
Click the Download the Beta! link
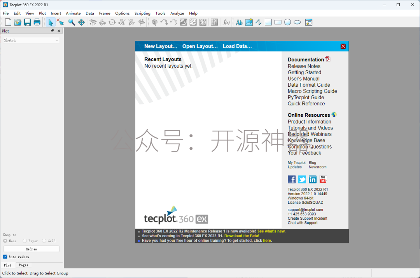pos(241,236)
